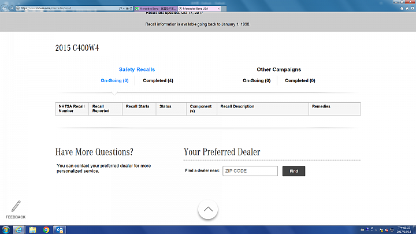The width and height of the screenshot is (416, 234).
Task: Show Completed (4) safety recalls
Action: [158, 81]
